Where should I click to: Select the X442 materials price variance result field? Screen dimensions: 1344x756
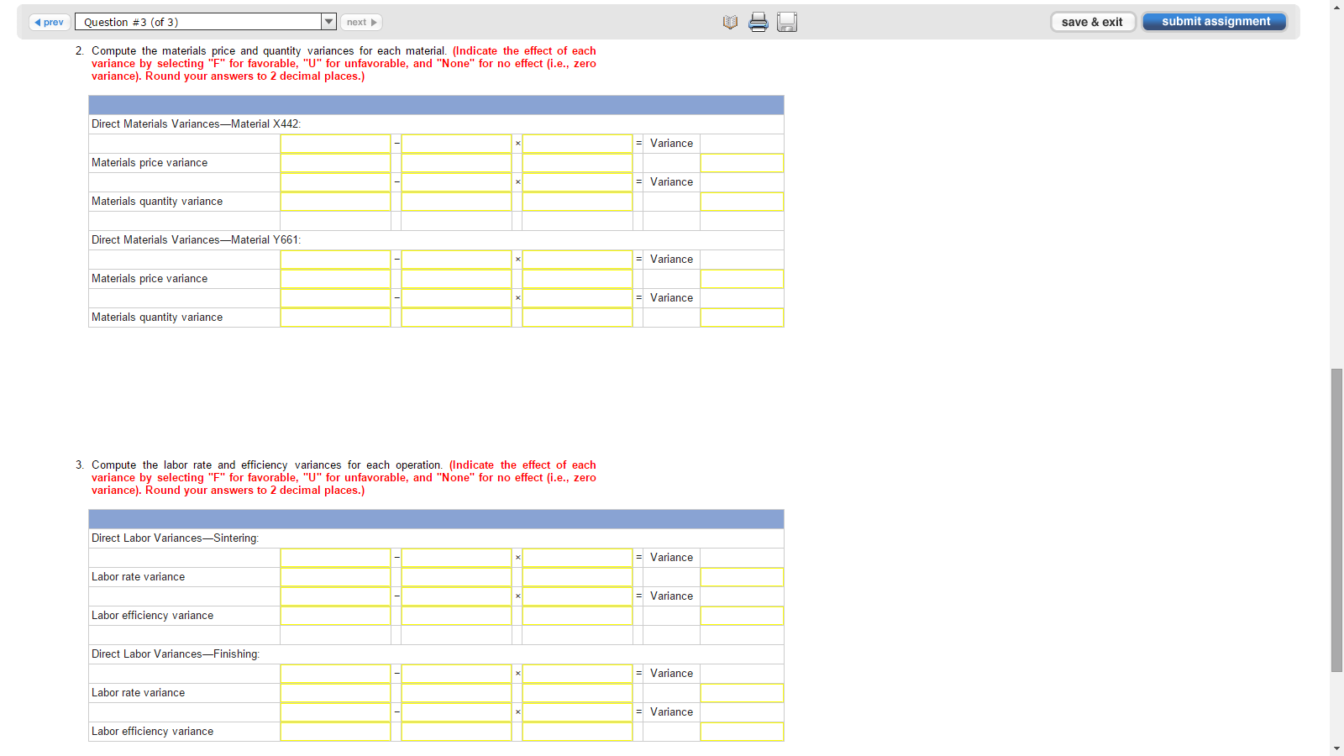tap(742, 163)
